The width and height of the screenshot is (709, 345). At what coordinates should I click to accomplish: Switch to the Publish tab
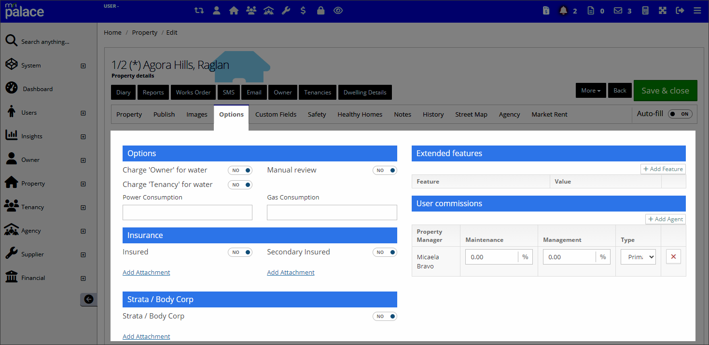click(x=164, y=114)
